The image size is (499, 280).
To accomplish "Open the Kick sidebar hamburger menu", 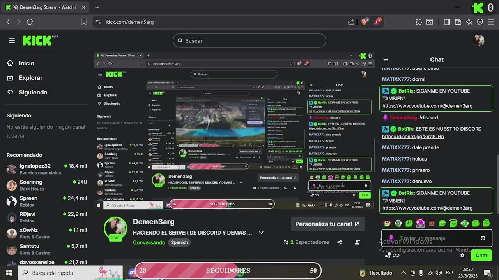I will coord(12,40).
